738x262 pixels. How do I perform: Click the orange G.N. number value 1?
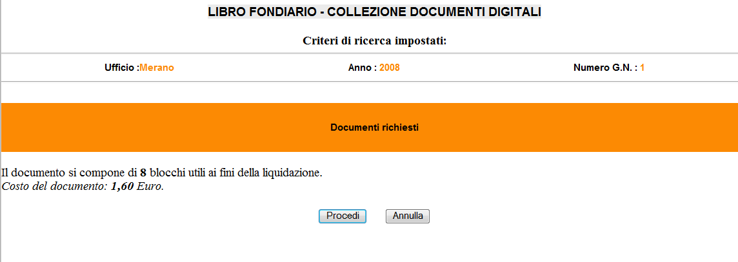[643, 68]
